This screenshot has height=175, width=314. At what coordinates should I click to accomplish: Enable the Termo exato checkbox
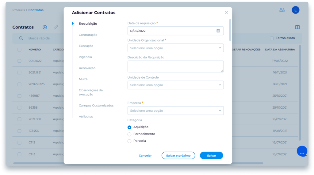pyautogui.click(x=272, y=38)
